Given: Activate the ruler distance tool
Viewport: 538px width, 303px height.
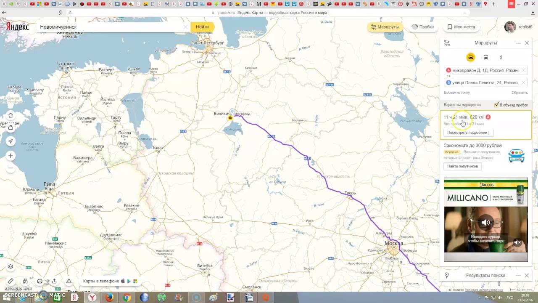Looking at the screenshot, I should (x=11, y=281).
